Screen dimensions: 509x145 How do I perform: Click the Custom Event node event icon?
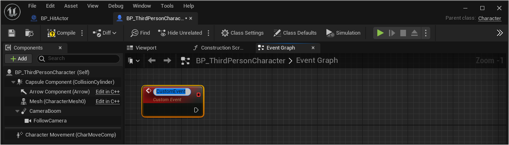149,91
